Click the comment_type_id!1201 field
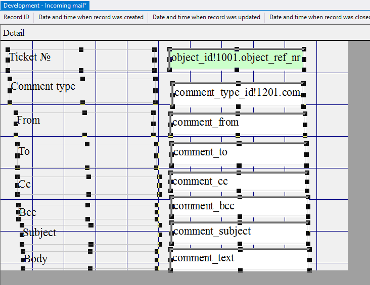 (237, 93)
